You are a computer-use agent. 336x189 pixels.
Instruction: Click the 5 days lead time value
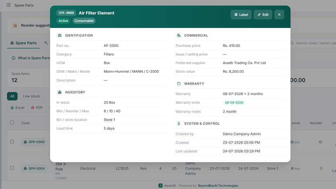(109, 128)
